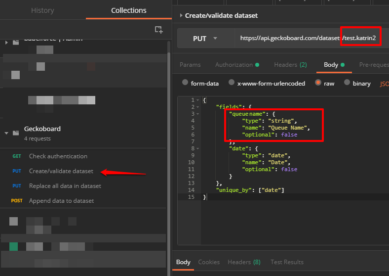Viewport: 389px width, 276px height.
Task: Open the Headers (2) request tab
Action: 290,65
